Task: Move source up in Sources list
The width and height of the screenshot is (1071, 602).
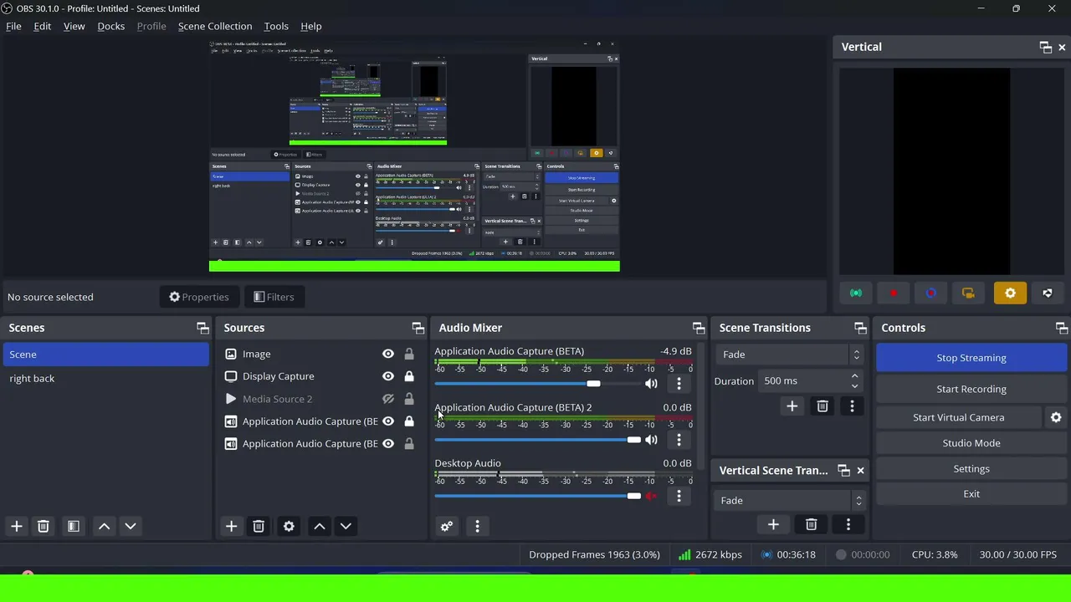Action: pyautogui.click(x=319, y=526)
